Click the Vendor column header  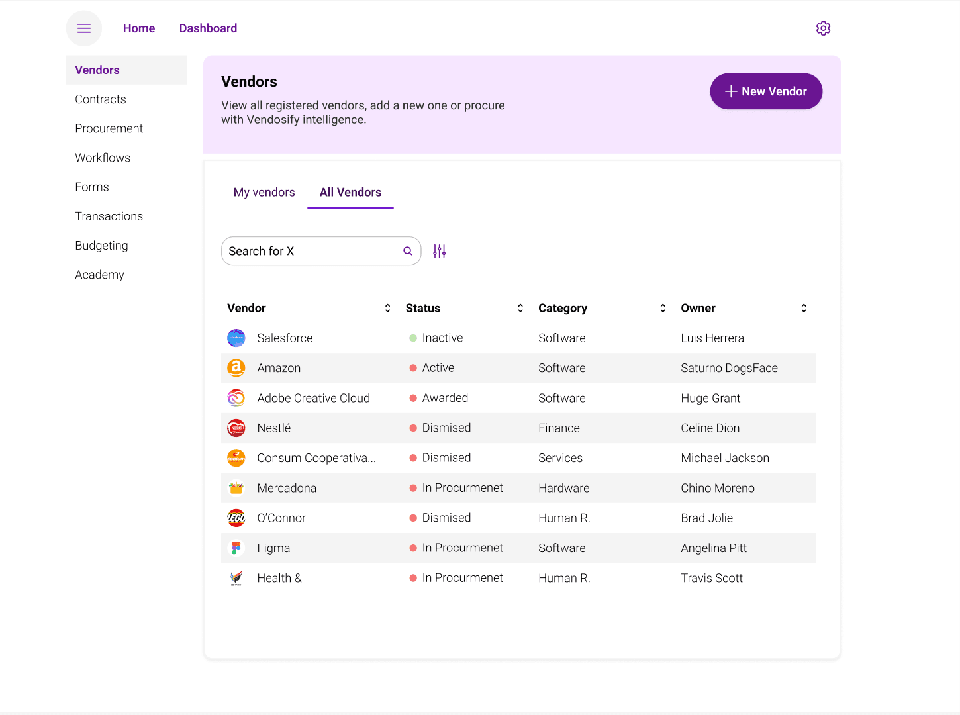(246, 308)
